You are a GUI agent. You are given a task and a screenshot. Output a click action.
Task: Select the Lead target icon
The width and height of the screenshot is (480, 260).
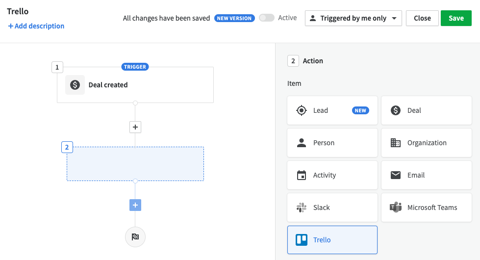pos(302,110)
